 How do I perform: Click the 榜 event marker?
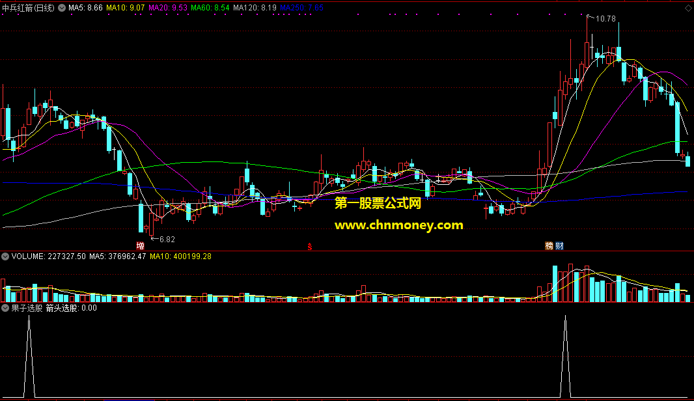(x=549, y=245)
